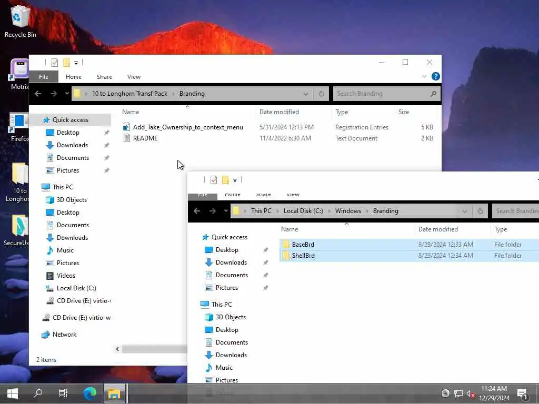This screenshot has width=539, height=404.
Task: Open recent locations dropdown in front window
Action: pyautogui.click(x=226, y=211)
